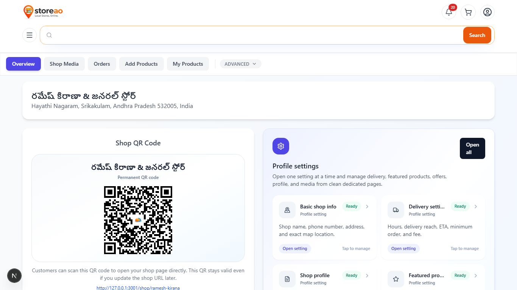Click the search magnifier icon
The width and height of the screenshot is (517, 290).
click(x=49, y=35)
